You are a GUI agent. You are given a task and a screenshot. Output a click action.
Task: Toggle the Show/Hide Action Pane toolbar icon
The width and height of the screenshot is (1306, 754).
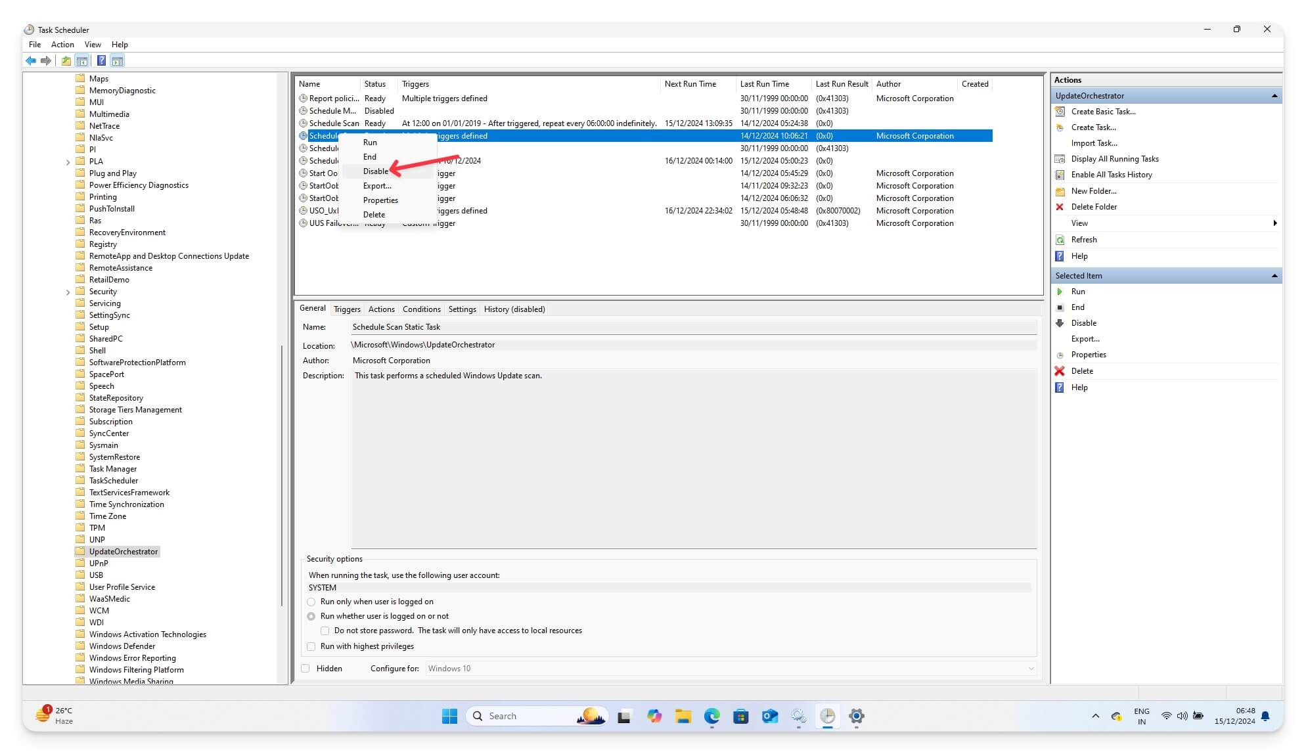tap(117, 60)
